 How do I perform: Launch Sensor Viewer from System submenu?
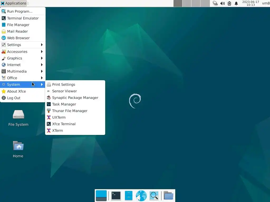[x=75, y=91]
